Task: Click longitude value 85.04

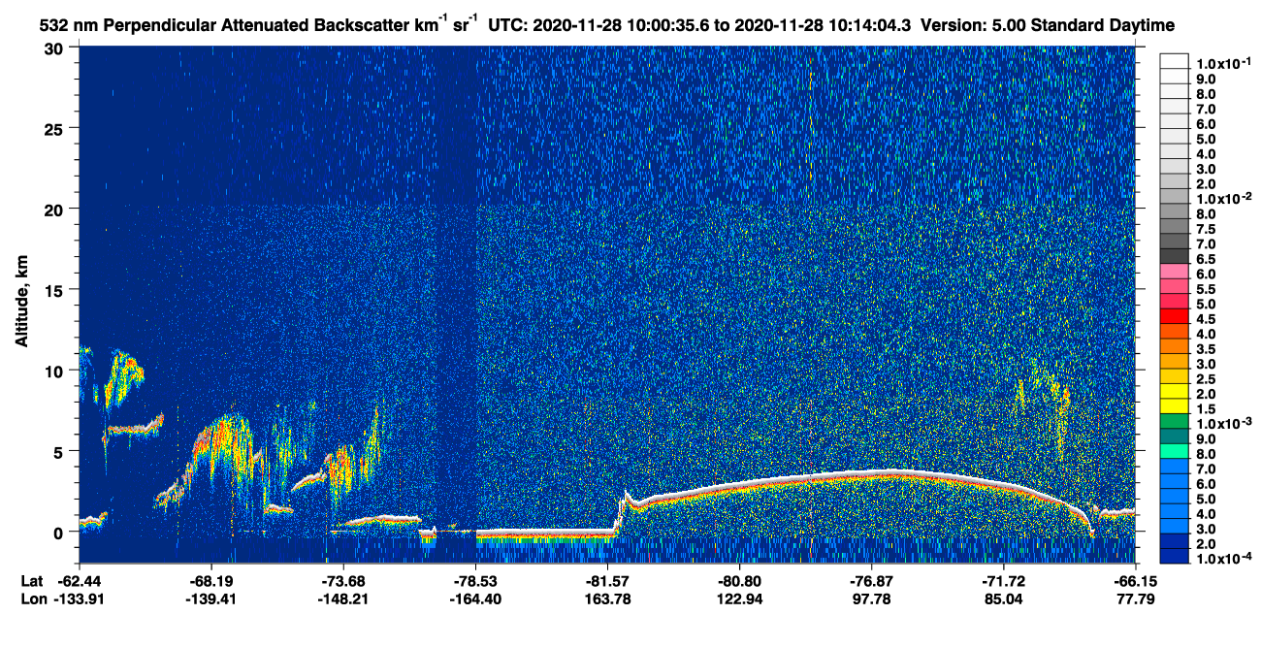Action: (1004, 598)
